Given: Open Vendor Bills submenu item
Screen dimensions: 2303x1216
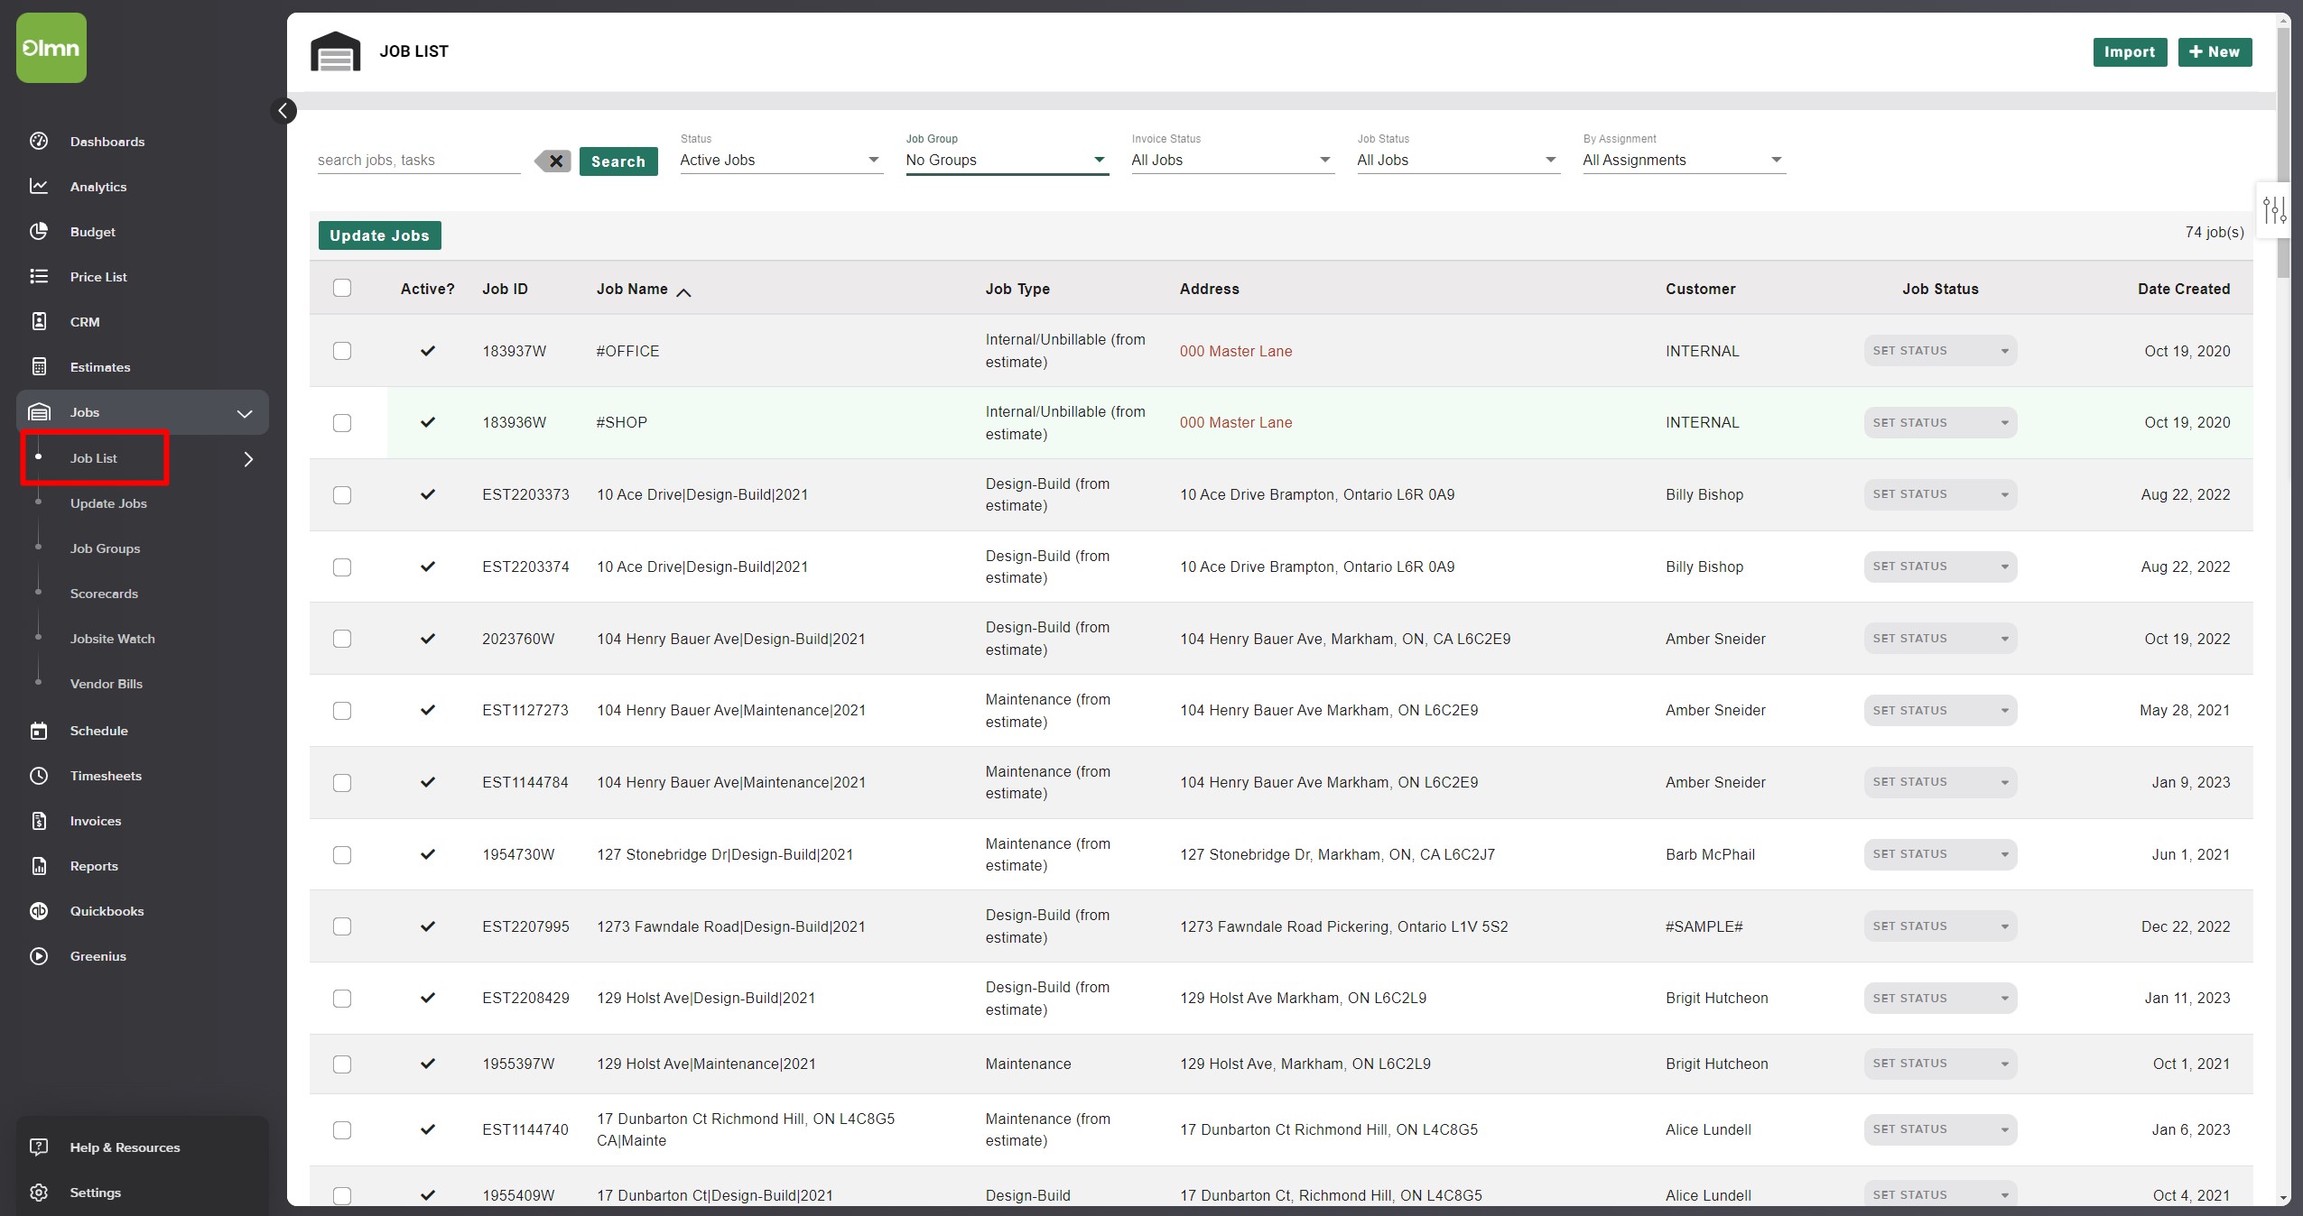Looking at the screenshot, I should pyautogui.click(x=107, y=684).
